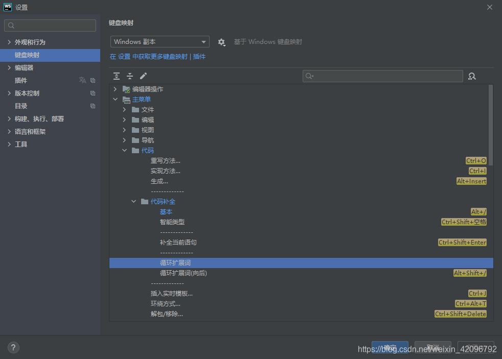502x359 pixels.
Task: Expand the 视图 folder node
Action: point(124,130)
